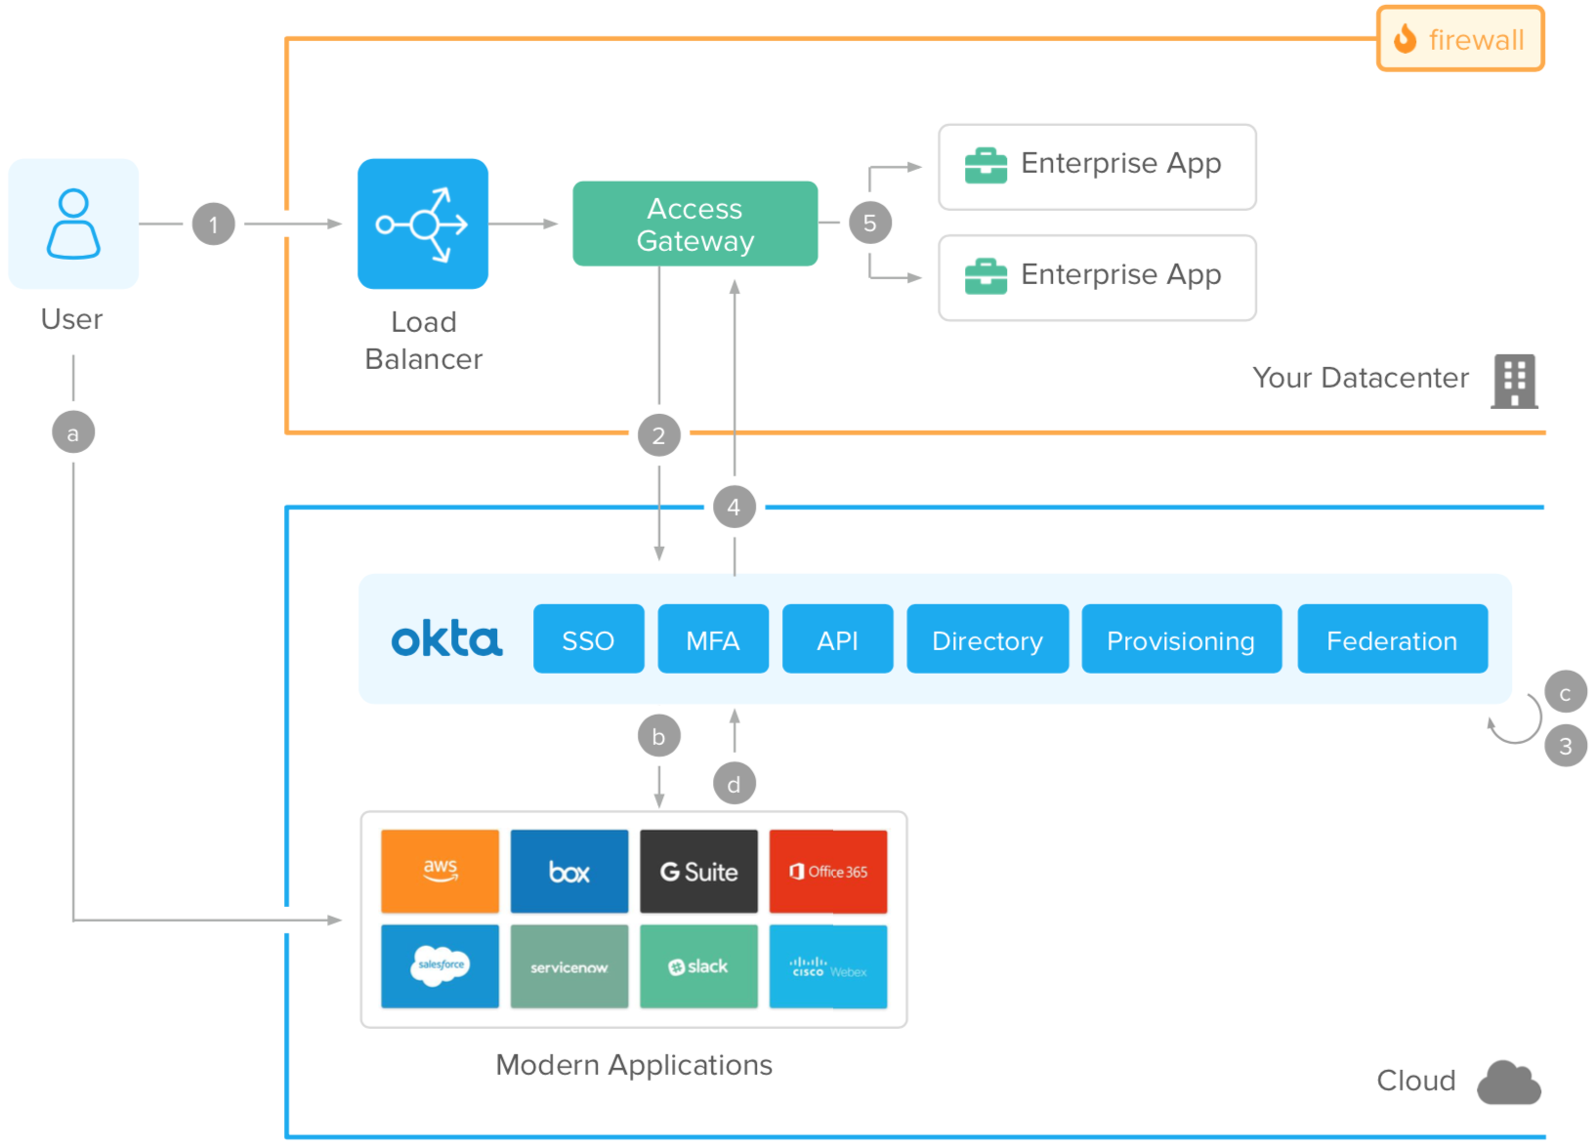1596x1148 pixels.
Task: Select the Slack application tile
Action: click(698, 965)
